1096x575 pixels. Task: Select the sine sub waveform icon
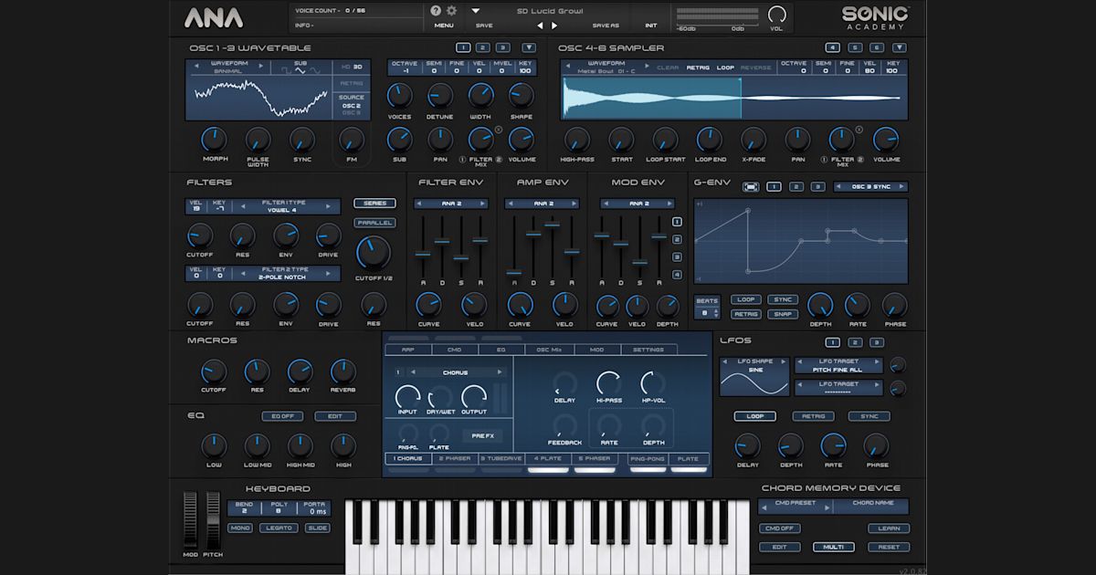pos(315,71)
